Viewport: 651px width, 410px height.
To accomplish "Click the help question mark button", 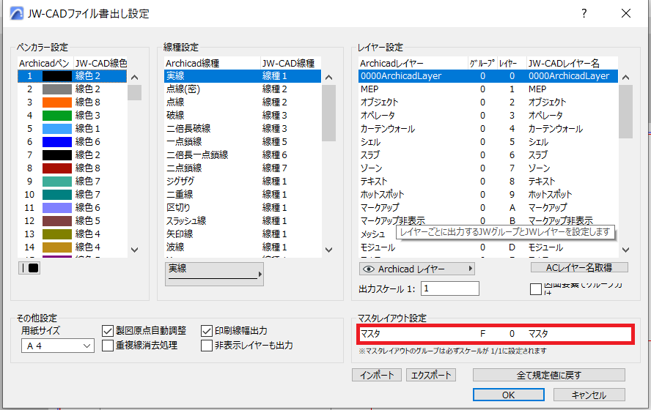I will (x=584, y=13).
